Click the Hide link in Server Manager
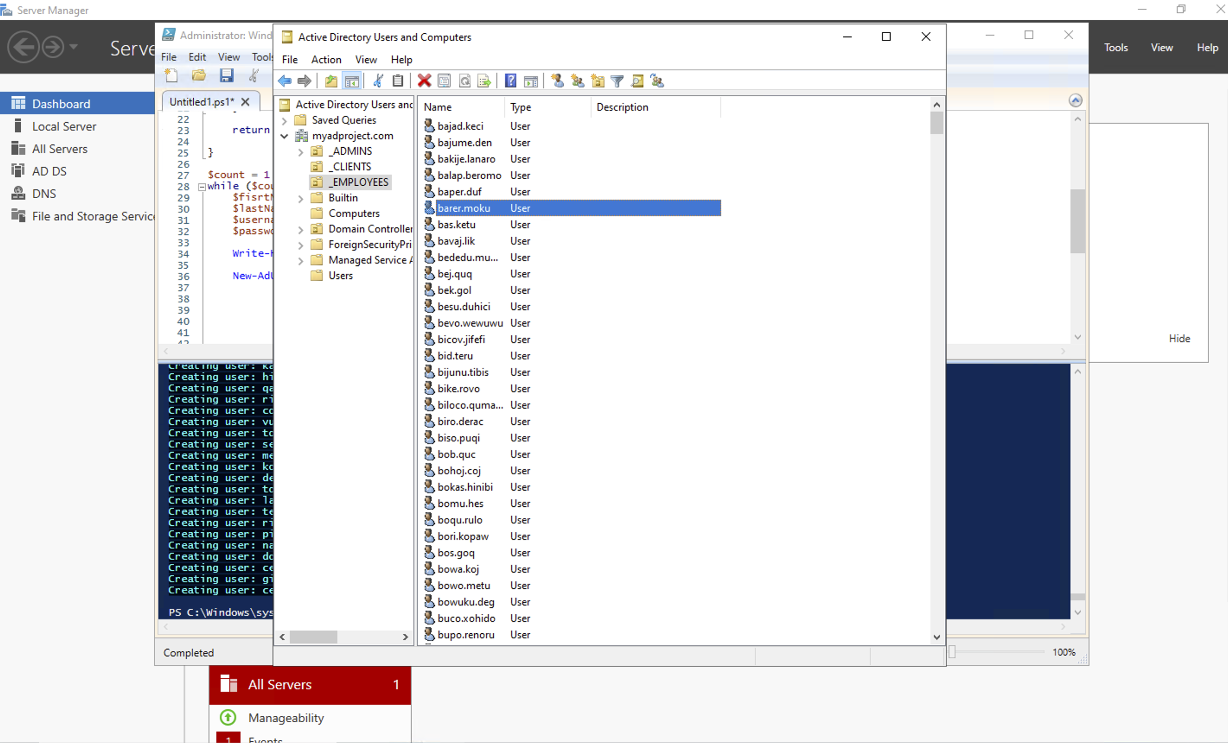1228x743 pixels. click(1179, 339)
